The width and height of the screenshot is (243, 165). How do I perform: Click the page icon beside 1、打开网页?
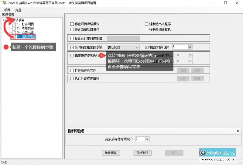pyautogui.click(x=14, y=24)
